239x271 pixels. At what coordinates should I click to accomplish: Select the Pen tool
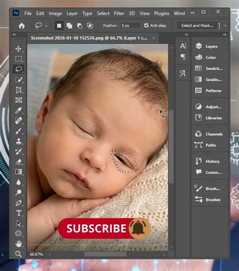18,203
